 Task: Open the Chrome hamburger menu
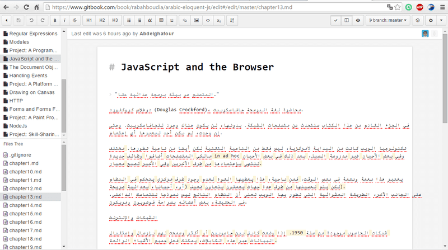coord(442,7)
